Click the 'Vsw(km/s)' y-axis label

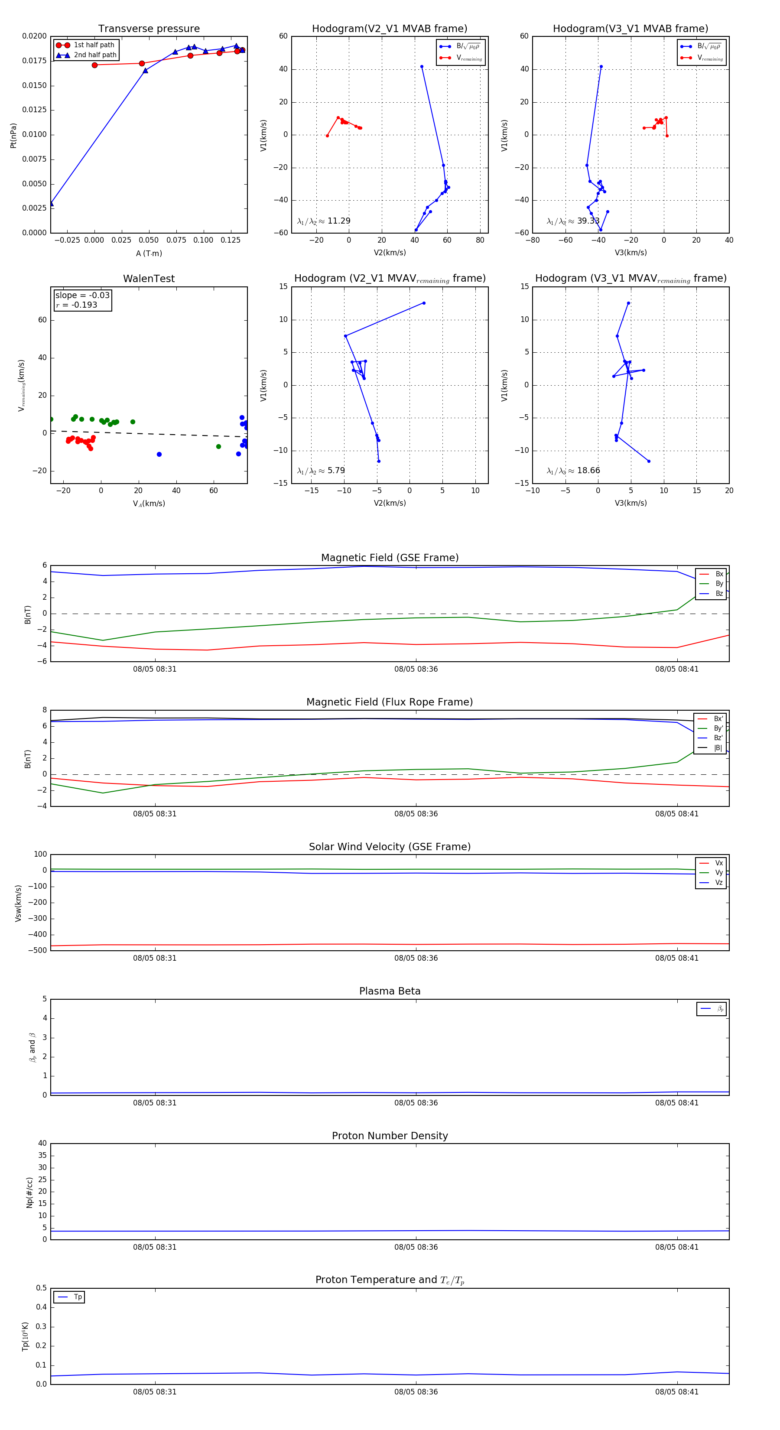coord(18,903)
